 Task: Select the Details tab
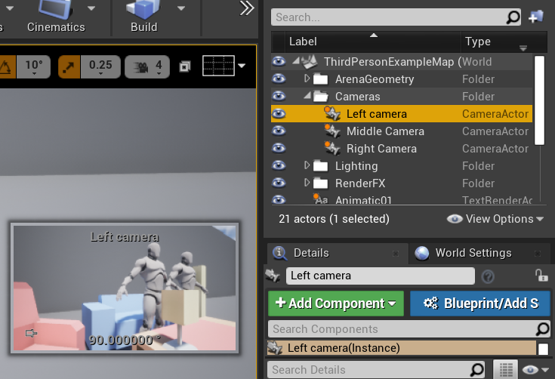(311, 253)
